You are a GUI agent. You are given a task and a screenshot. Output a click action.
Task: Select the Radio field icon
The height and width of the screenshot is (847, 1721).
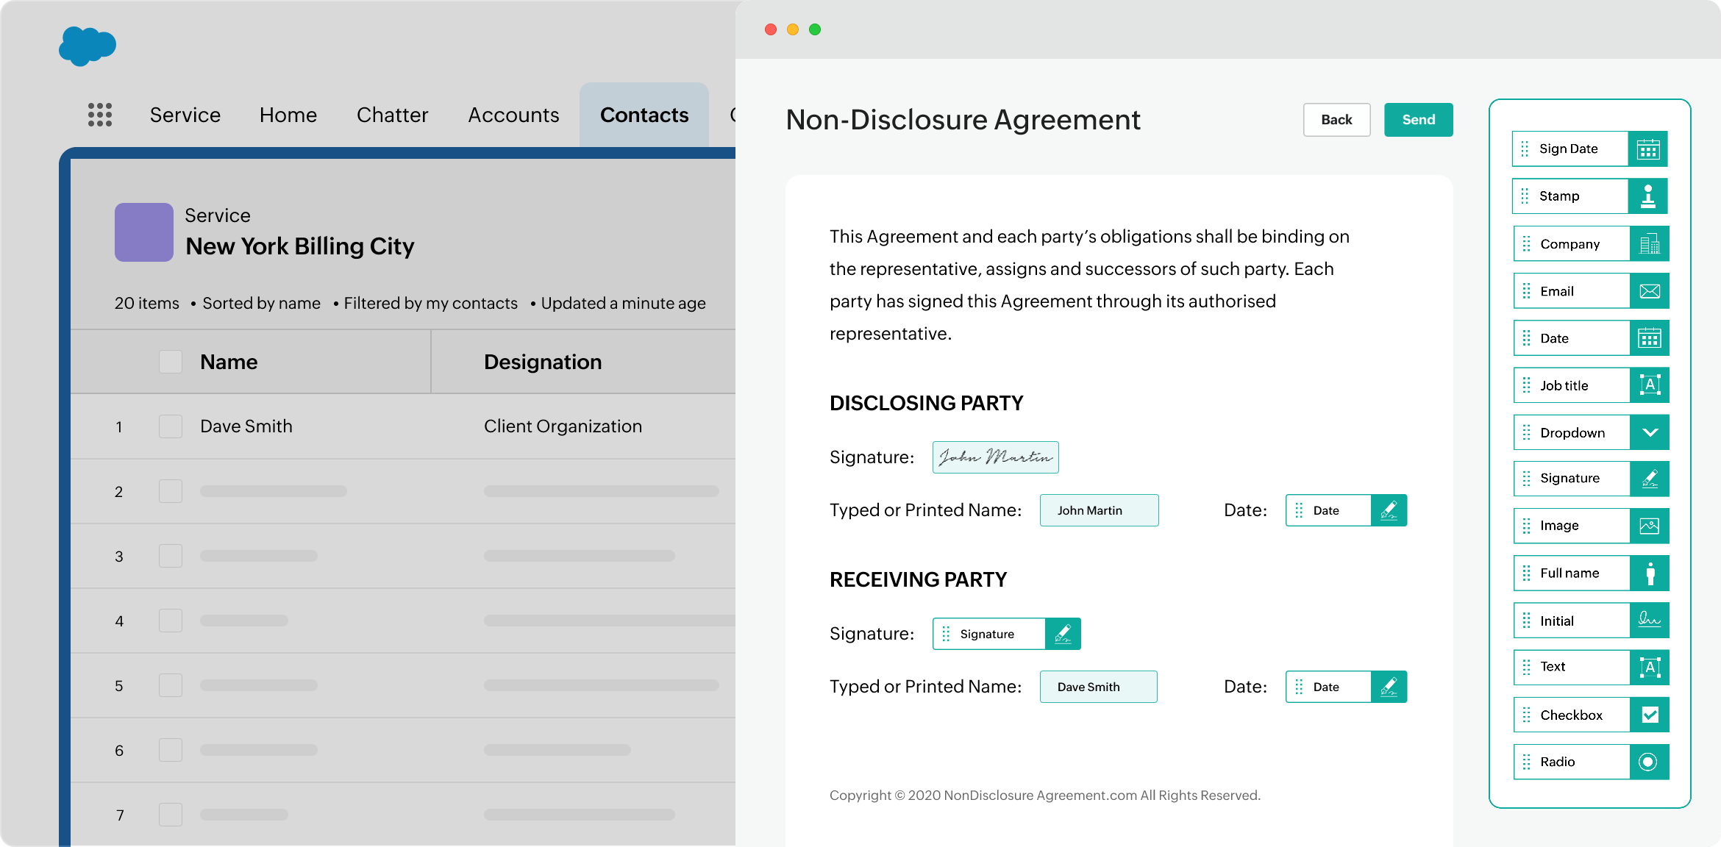tap(1650, 762)
